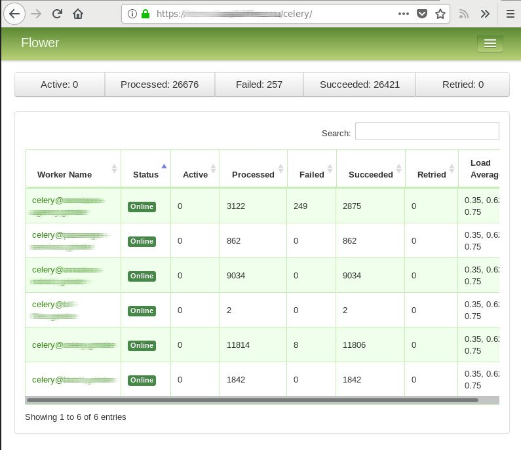Click the address bar URL
This screenshot has width=521, height=450.
pyautogui.click(x=234, y=14)
